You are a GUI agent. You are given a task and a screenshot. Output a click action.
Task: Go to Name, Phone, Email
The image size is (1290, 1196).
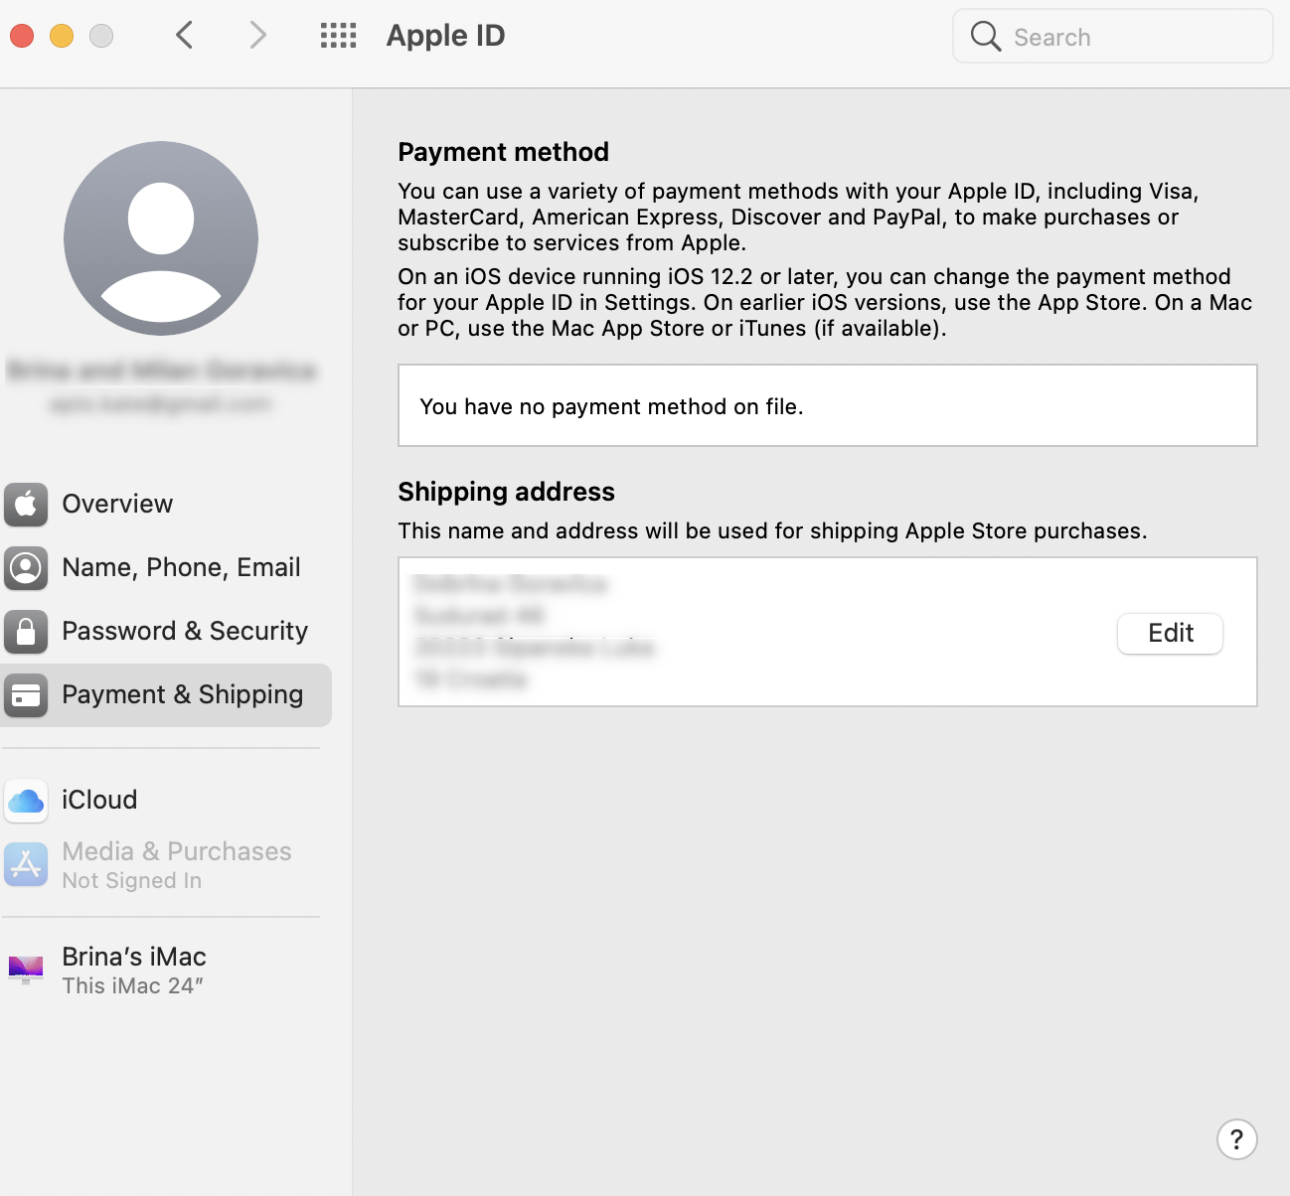pos(166,568)
